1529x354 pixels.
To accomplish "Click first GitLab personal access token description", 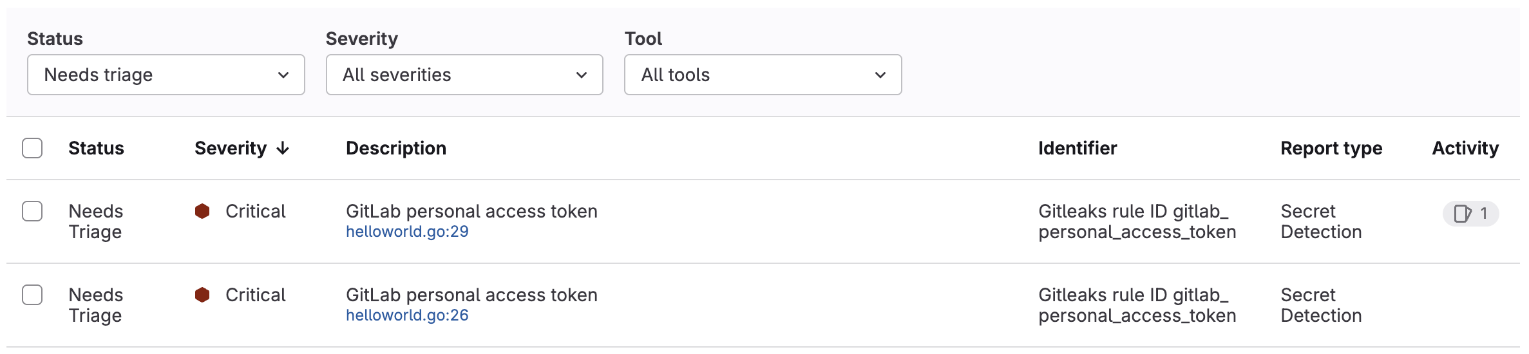I will tap(471, 211).
